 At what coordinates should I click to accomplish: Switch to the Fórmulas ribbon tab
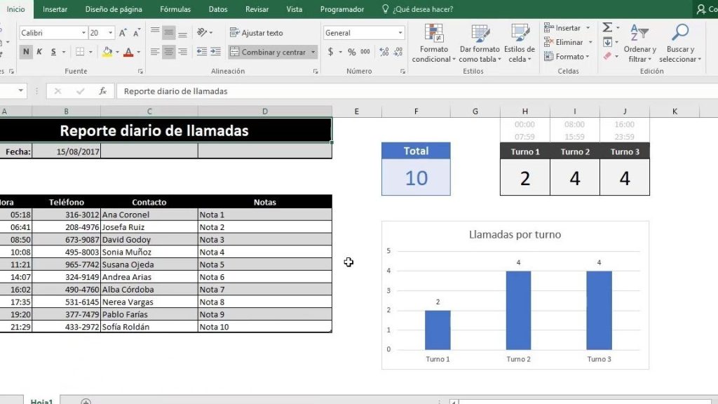point(175,9)
